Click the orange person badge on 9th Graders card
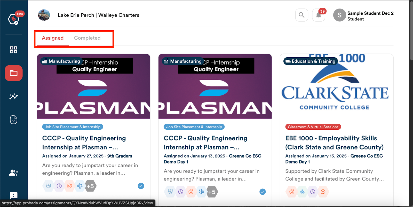The height and width of the screenshot is (207, 413). [x=69, y=186]
